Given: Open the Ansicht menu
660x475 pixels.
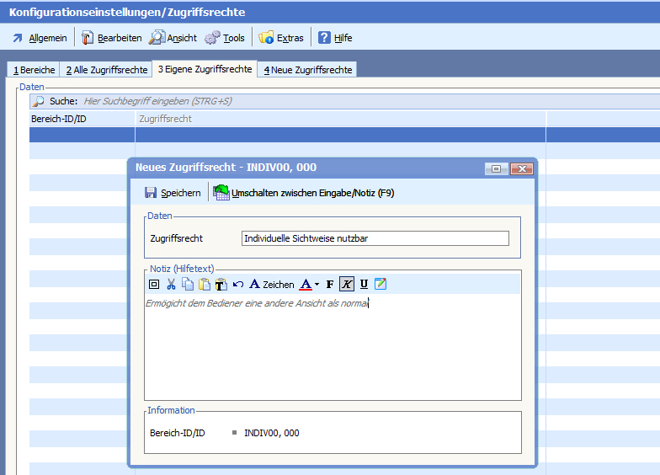Looking at the screenshot, I should pos(173,38).
